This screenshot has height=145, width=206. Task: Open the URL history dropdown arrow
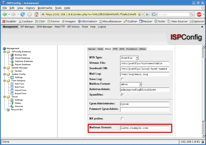click(143, 14)
